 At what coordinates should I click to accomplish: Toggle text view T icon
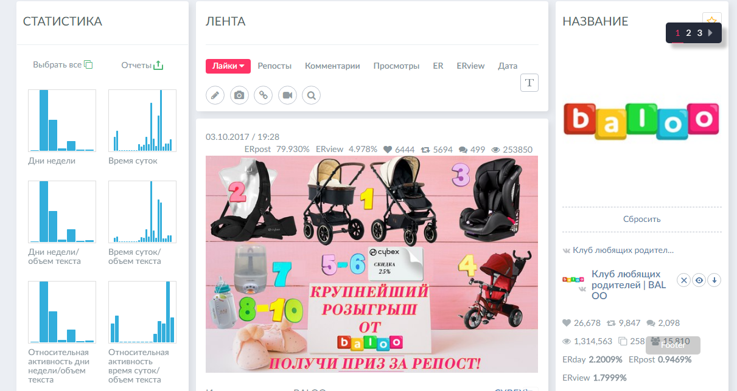(x=529, y=83)
